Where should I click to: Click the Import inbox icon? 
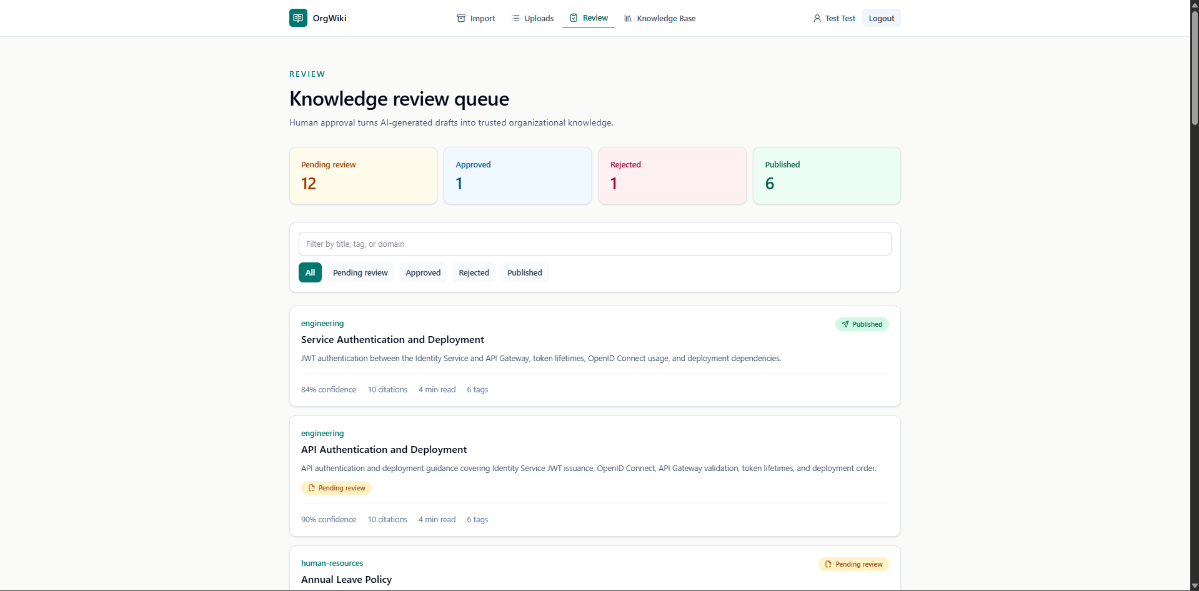click(x=461, y=18)
